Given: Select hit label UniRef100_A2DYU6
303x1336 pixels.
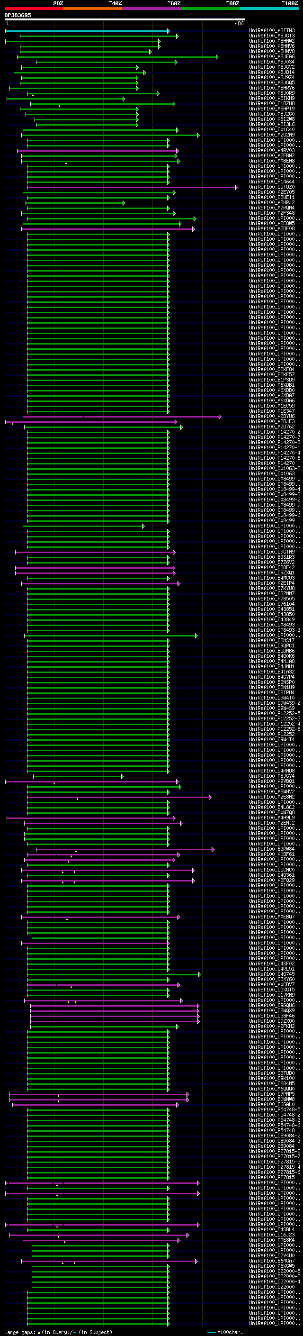Looking at the screenshot, I should point(272,417).
